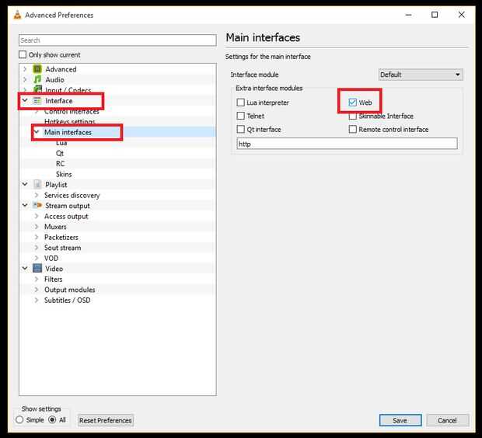Viewport: 482px width, 438px height.
Task: Select Playlist in the tree
Action: coord(56,185)
